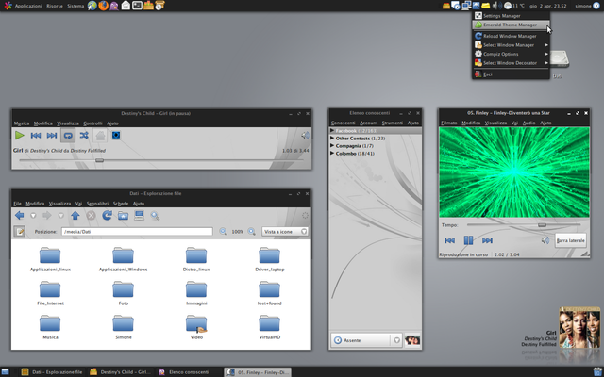Screen dimensions: 604x377
Task: Open the Home folder icon in toolbar
Action: (x=124, y=216)
